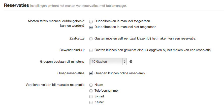224x110 pixels.
Task: Uncheck the Groepsreservaties checkbox
Action: click(x=91, y=73)
